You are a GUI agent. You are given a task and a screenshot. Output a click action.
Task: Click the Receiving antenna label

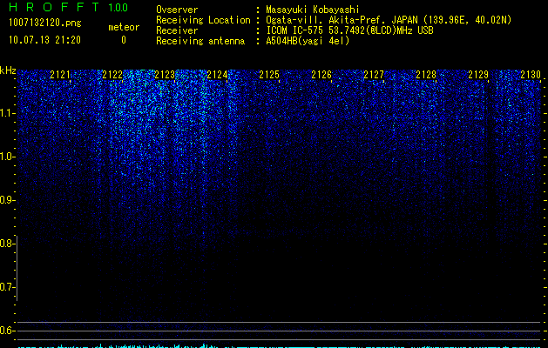click(200, 41)
